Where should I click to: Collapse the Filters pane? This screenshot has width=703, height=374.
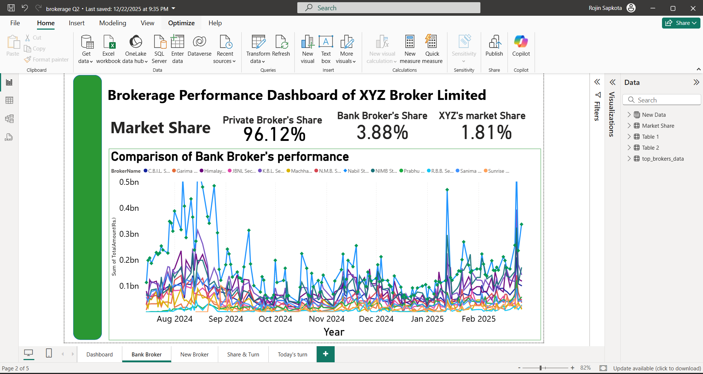click(x=598, y=82)
